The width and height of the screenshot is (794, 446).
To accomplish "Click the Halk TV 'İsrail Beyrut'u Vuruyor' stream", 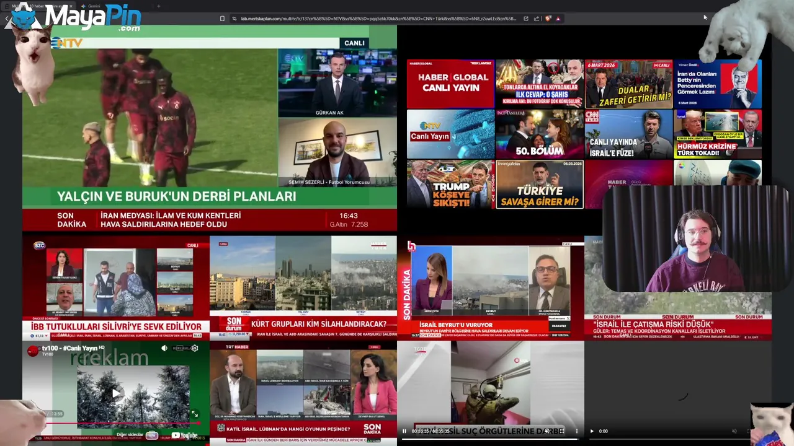I will pos(491,287).
